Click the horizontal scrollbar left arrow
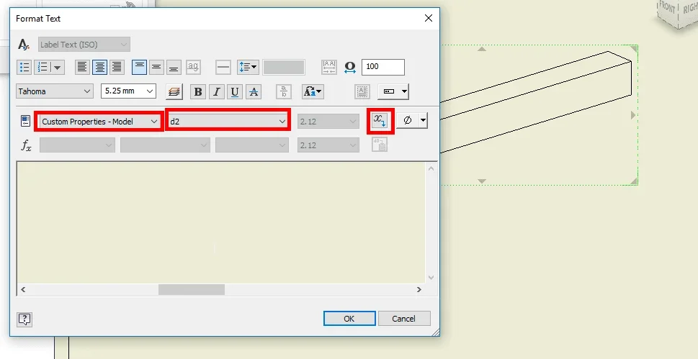Viewport: 698px width, 359px height. click(x=23, y=290)
